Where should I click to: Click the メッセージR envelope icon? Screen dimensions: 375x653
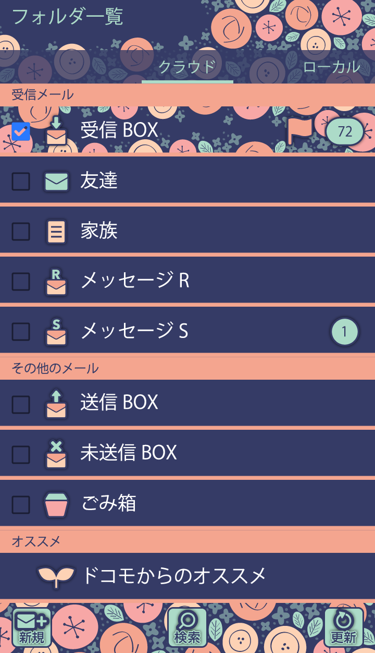[56, 282]
